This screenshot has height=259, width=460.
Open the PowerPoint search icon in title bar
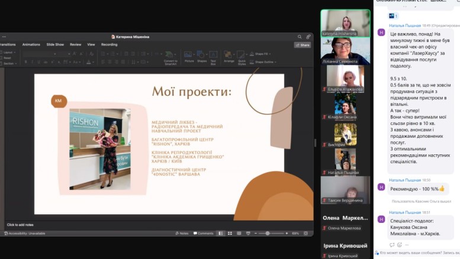pyautogui.click(x=299, y=37)
